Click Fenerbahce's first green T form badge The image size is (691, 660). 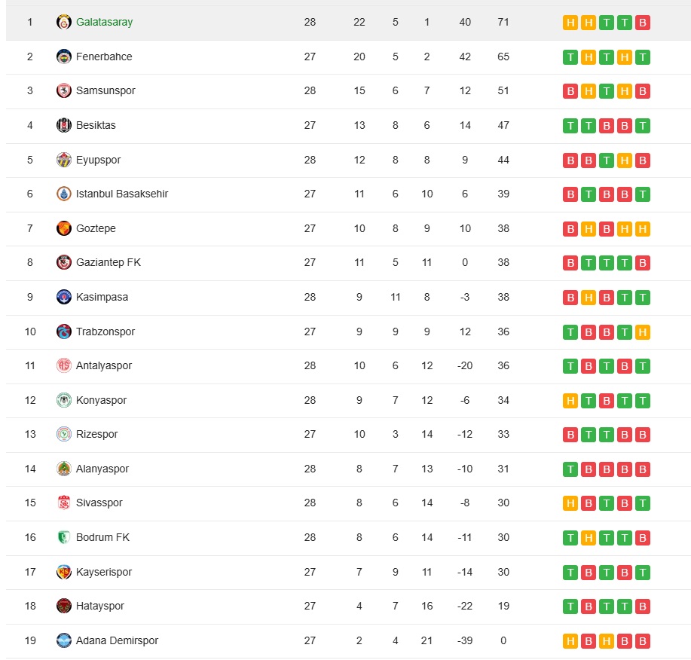[x=570, y=57]
